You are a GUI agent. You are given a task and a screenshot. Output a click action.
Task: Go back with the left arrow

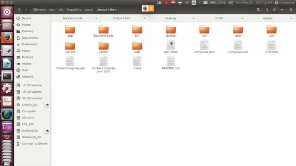pyautogui.click(x=19, y=10)
